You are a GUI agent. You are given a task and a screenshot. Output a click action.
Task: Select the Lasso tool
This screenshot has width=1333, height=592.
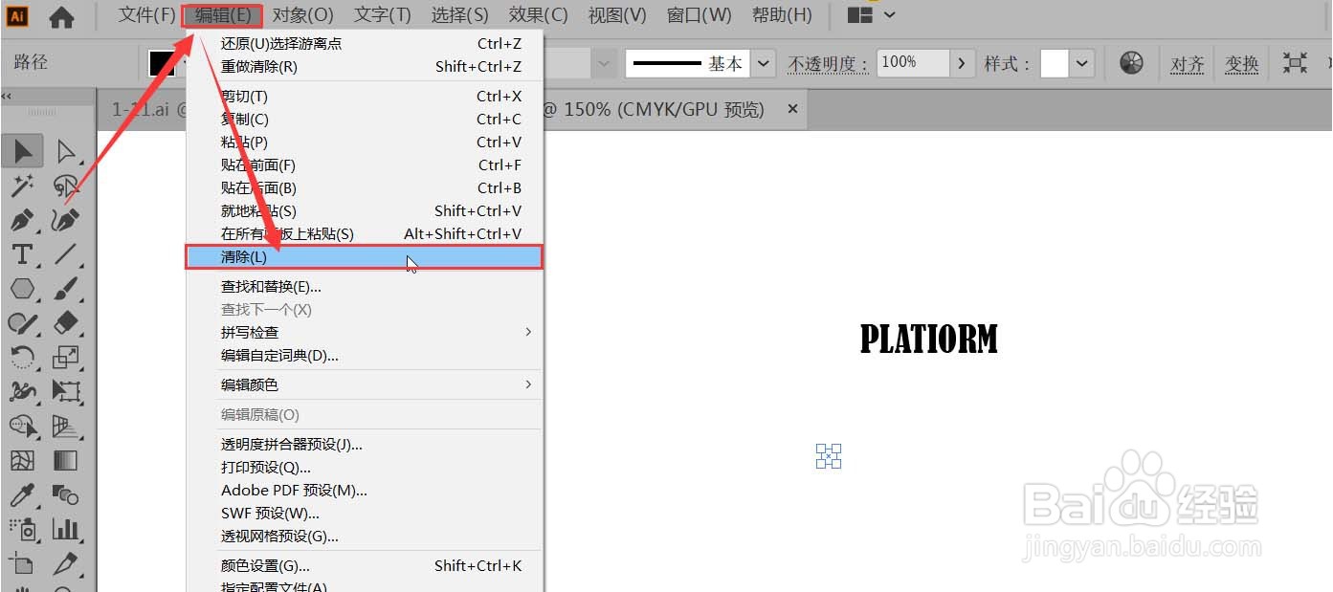coord(65,185)
